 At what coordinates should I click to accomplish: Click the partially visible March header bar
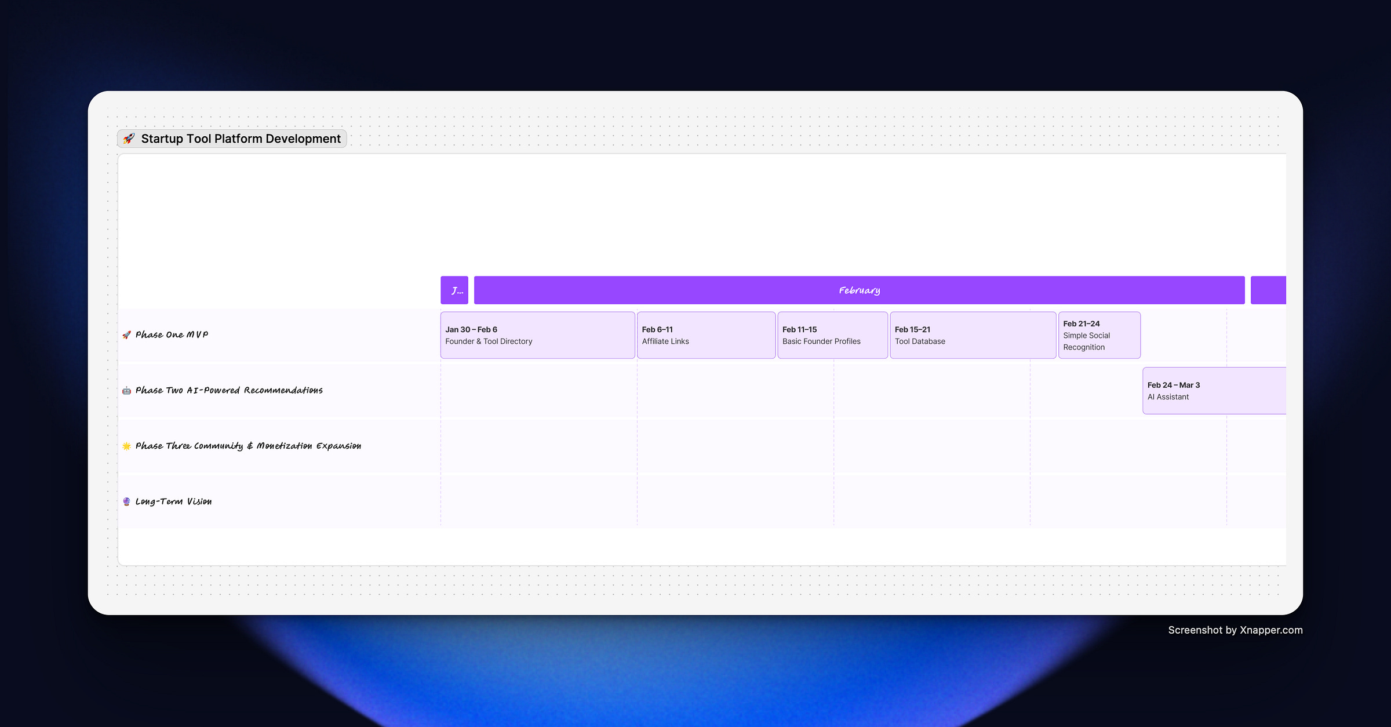[x=1268, y=290]
